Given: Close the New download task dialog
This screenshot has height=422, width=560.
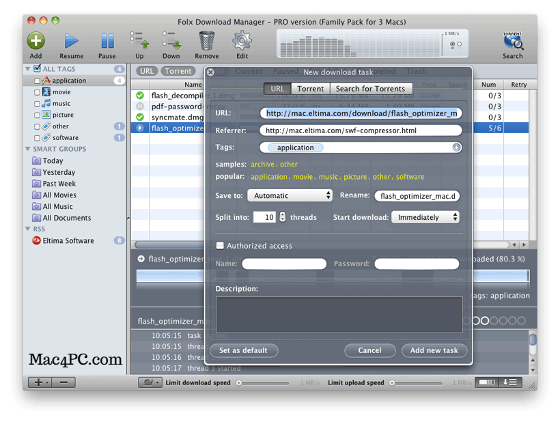Looking at the screenshot, I should (x=211, y=72).
